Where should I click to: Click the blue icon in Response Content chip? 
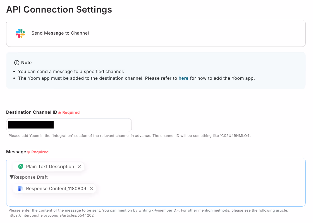pos(20,189)
